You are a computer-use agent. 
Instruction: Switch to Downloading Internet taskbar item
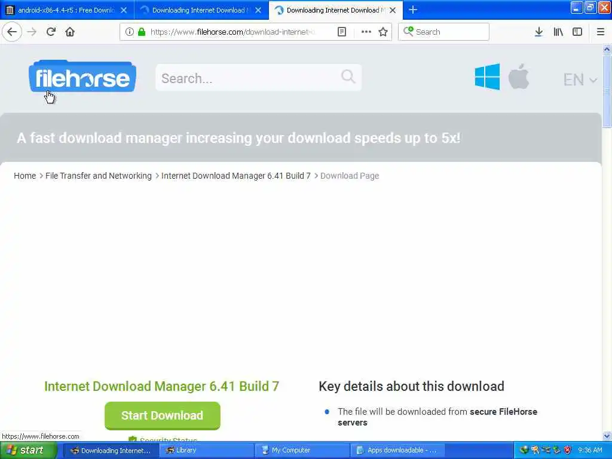click(x=111, y=451)
